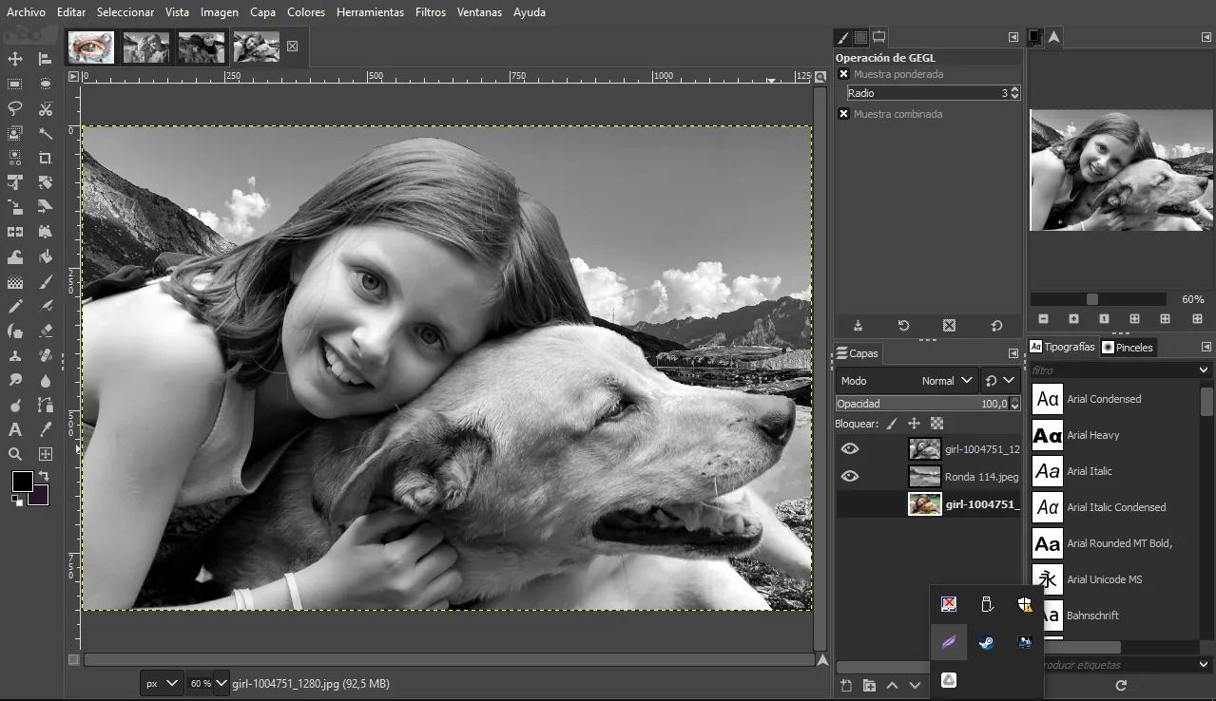This screenshot has height=701, width=1216.
Task: Pick the Pencil tool in the toolbox
Action: [15, 307]
